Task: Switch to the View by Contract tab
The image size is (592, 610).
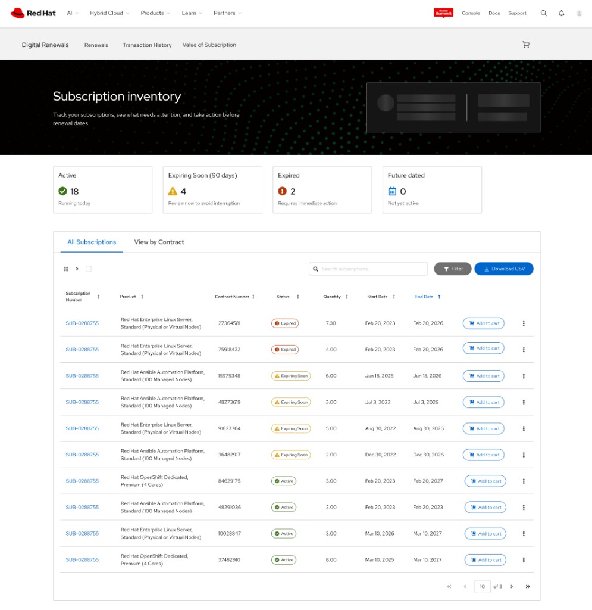Action: point(159,242)
